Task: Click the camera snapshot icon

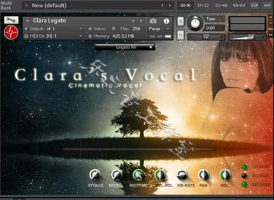Action: (153, 21)
